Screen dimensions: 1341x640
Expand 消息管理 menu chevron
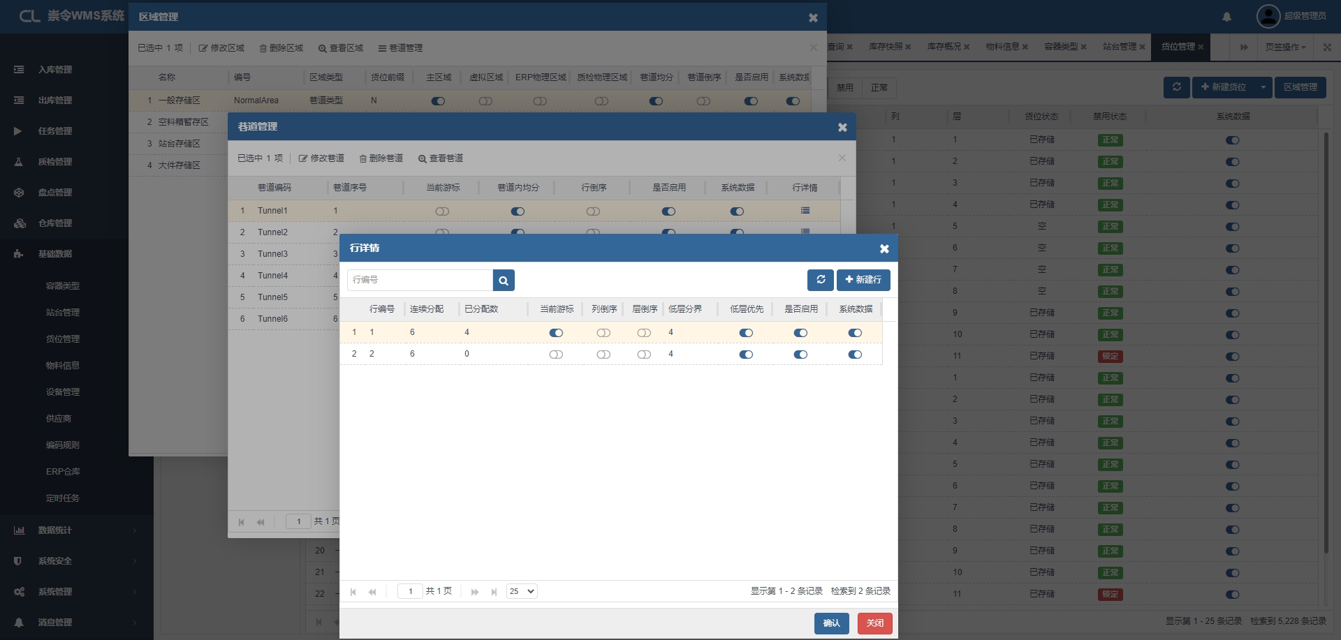point(135,623)
